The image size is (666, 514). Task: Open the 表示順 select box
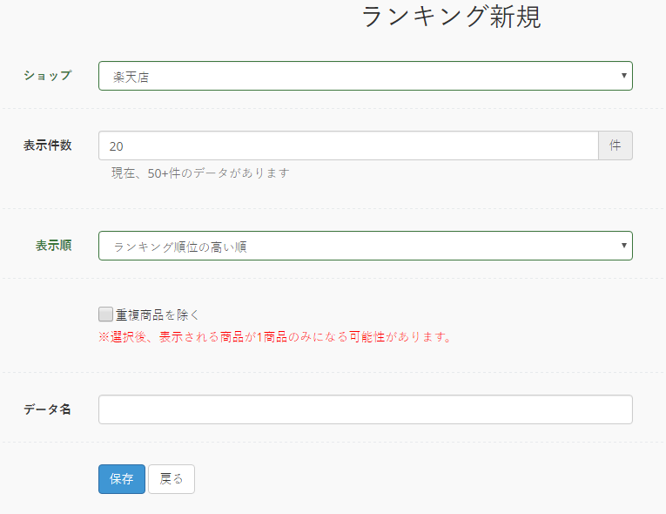click(366, 246)
